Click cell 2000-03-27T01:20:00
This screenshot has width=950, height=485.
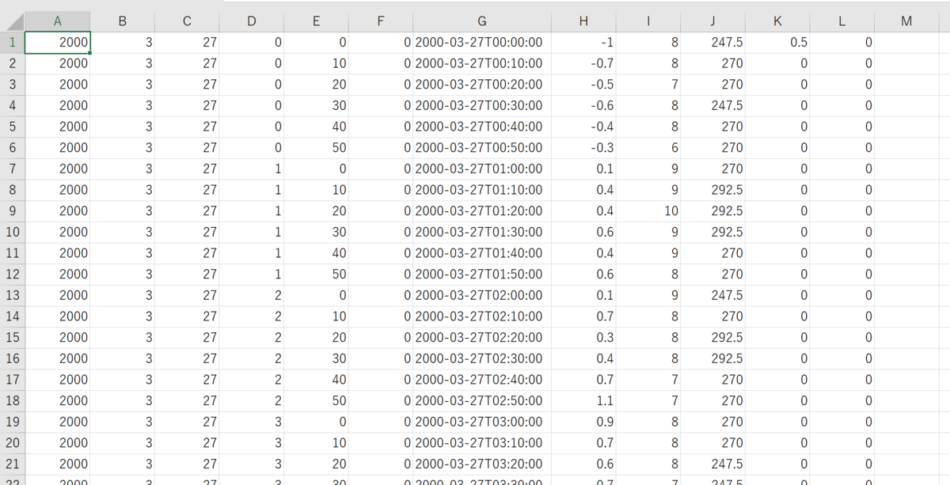click(482, 210)
